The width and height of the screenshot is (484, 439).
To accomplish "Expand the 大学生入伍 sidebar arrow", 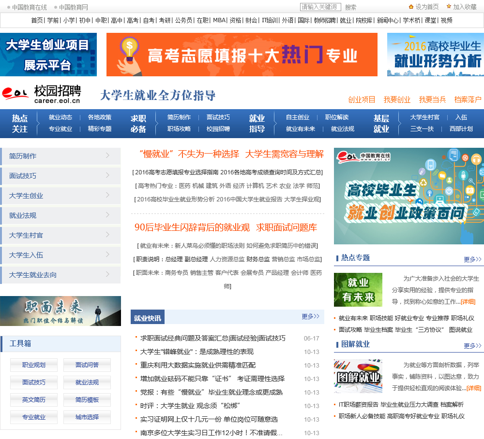I will (108, 254).
